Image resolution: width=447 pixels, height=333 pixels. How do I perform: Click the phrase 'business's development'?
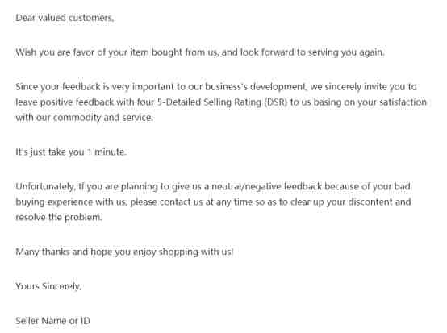[x=255, y=87]
